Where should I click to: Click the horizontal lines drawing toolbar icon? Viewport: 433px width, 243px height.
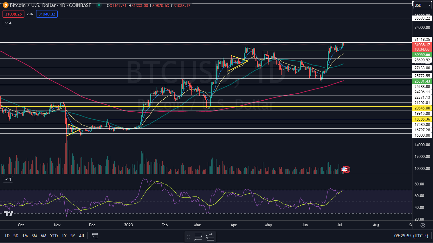tap(198, 236)
